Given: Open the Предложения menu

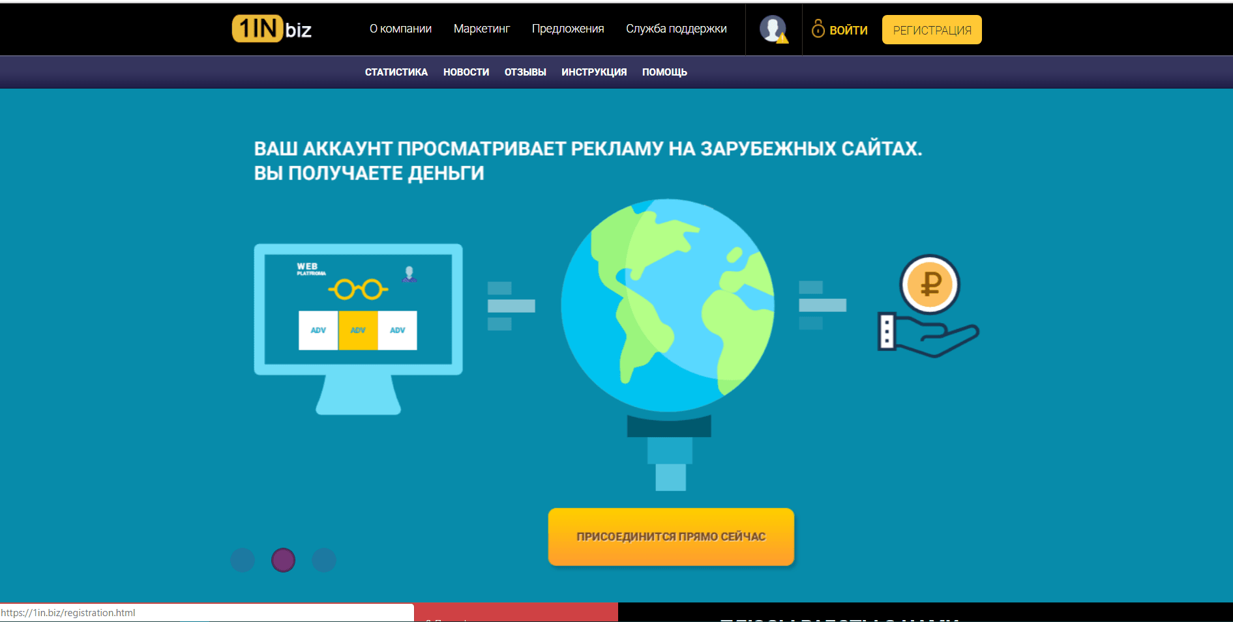Looking at the screenshot, I should 568,29.
